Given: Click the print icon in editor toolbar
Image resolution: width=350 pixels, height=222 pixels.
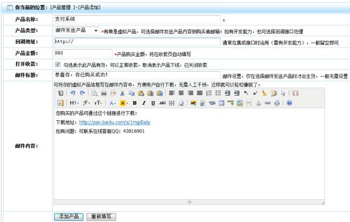Looking at the screenshot, I should pos(104,93).
